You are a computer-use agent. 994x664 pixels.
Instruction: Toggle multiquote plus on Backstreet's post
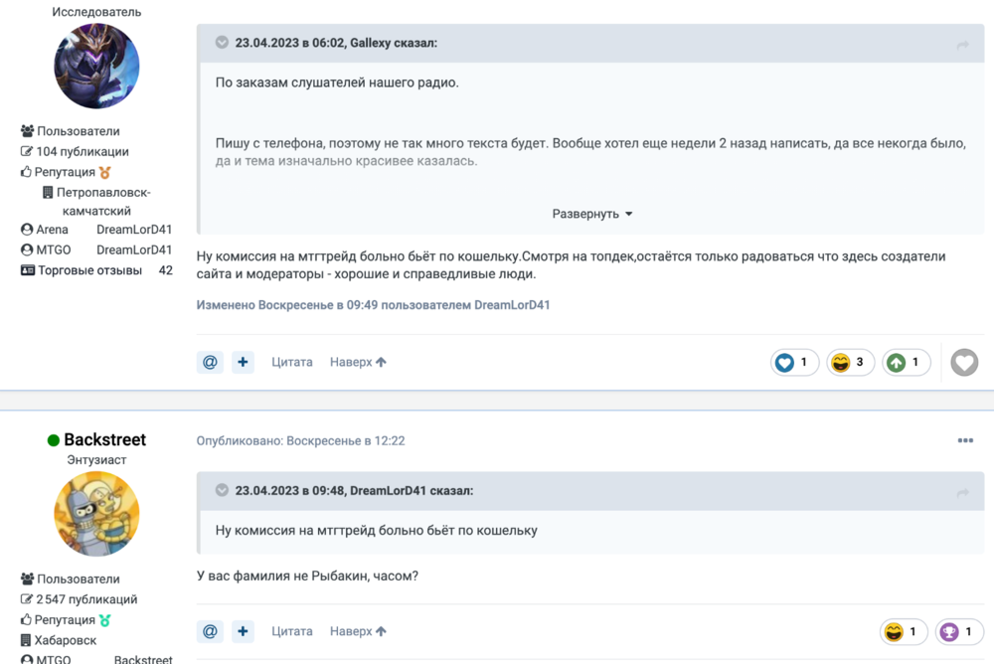click(x=244, y=631)
